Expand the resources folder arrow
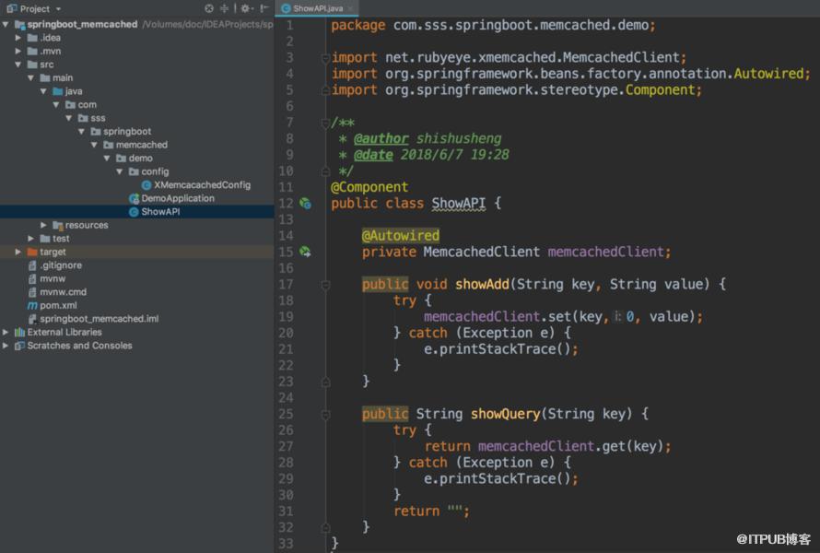Screen dimensions: 820x553 (x=43, y=225)
